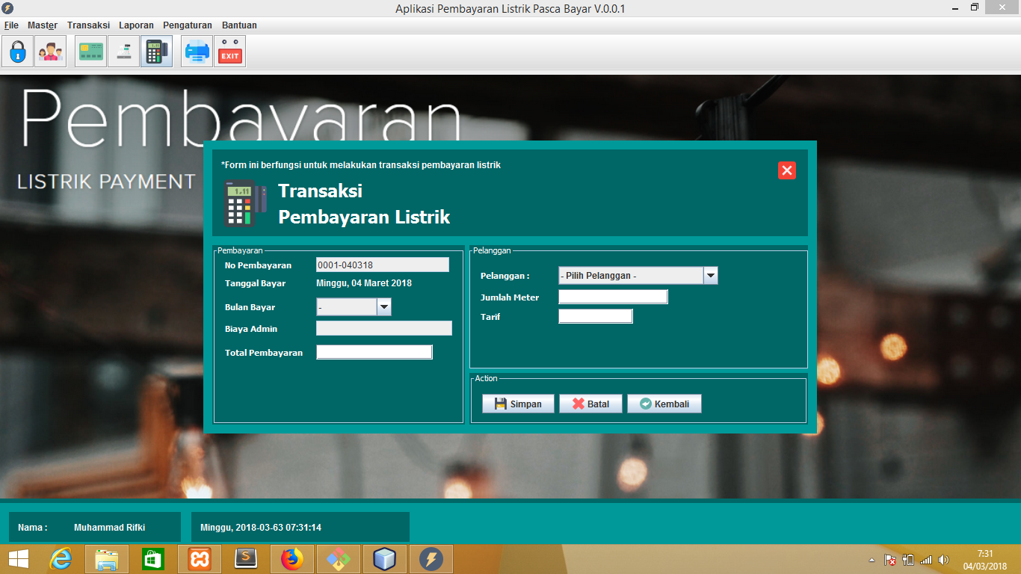Open the customer management icon on the toolbar

point(50,51)
